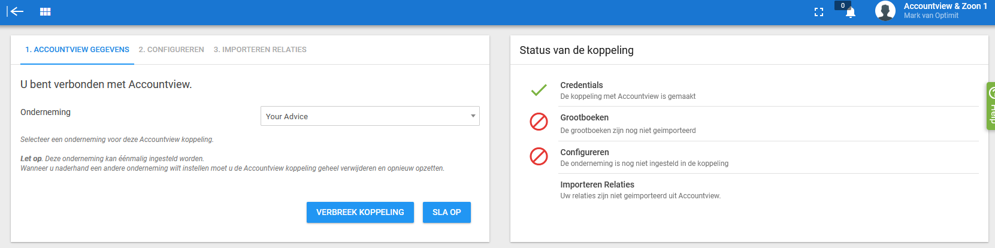Switch to the Importeren Relaties tab
Viewport: 995px width, 248px height.
(260, 50)
